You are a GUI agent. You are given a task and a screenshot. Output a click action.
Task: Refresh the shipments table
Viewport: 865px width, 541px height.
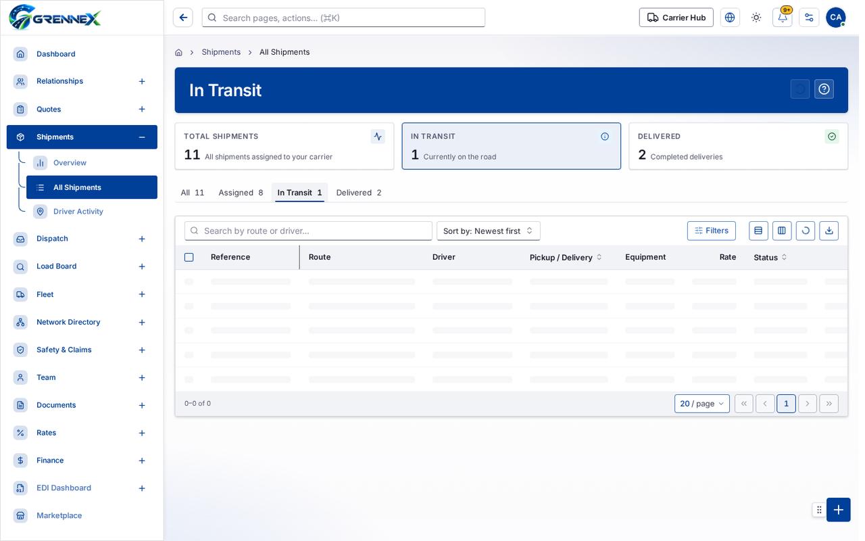pyautogui.click(x=806, y=231)
